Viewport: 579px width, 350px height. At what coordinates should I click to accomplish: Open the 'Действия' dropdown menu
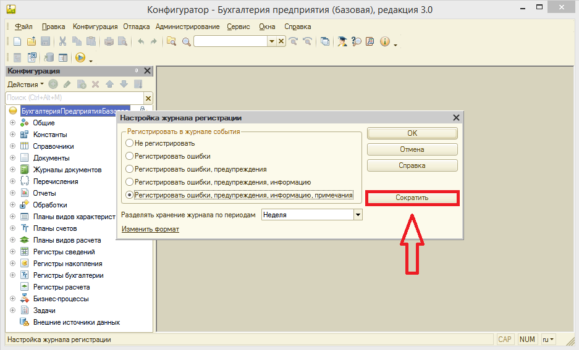point(25,84)
